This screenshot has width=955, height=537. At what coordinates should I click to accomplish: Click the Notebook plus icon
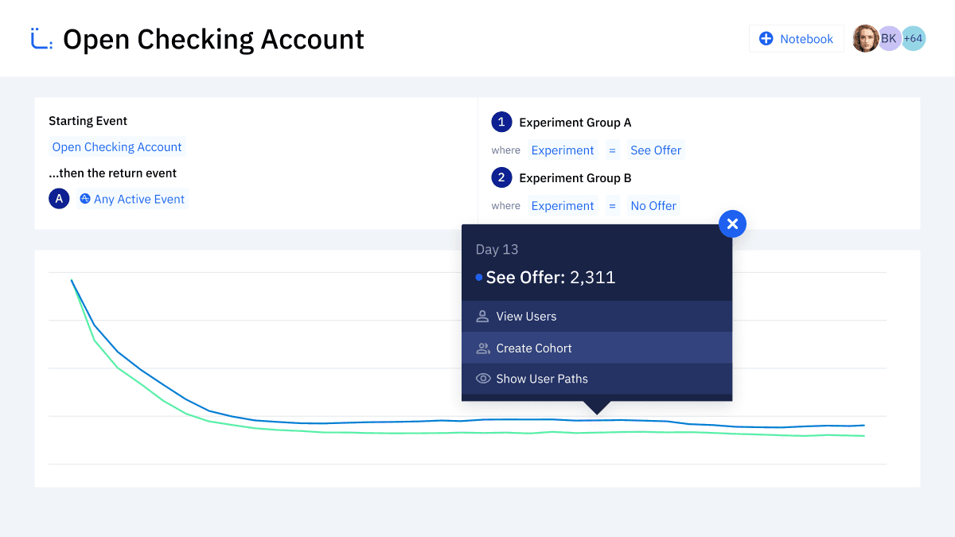766,39
